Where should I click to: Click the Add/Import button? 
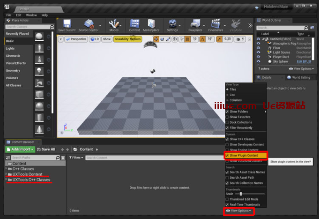[20, 149]
